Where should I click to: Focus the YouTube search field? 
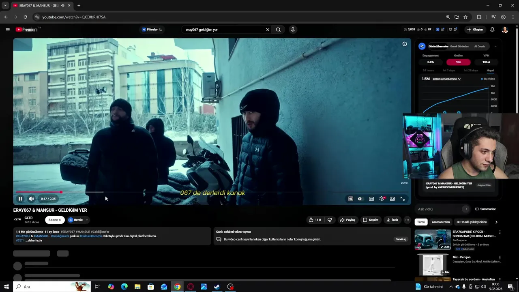pos(224,30)
